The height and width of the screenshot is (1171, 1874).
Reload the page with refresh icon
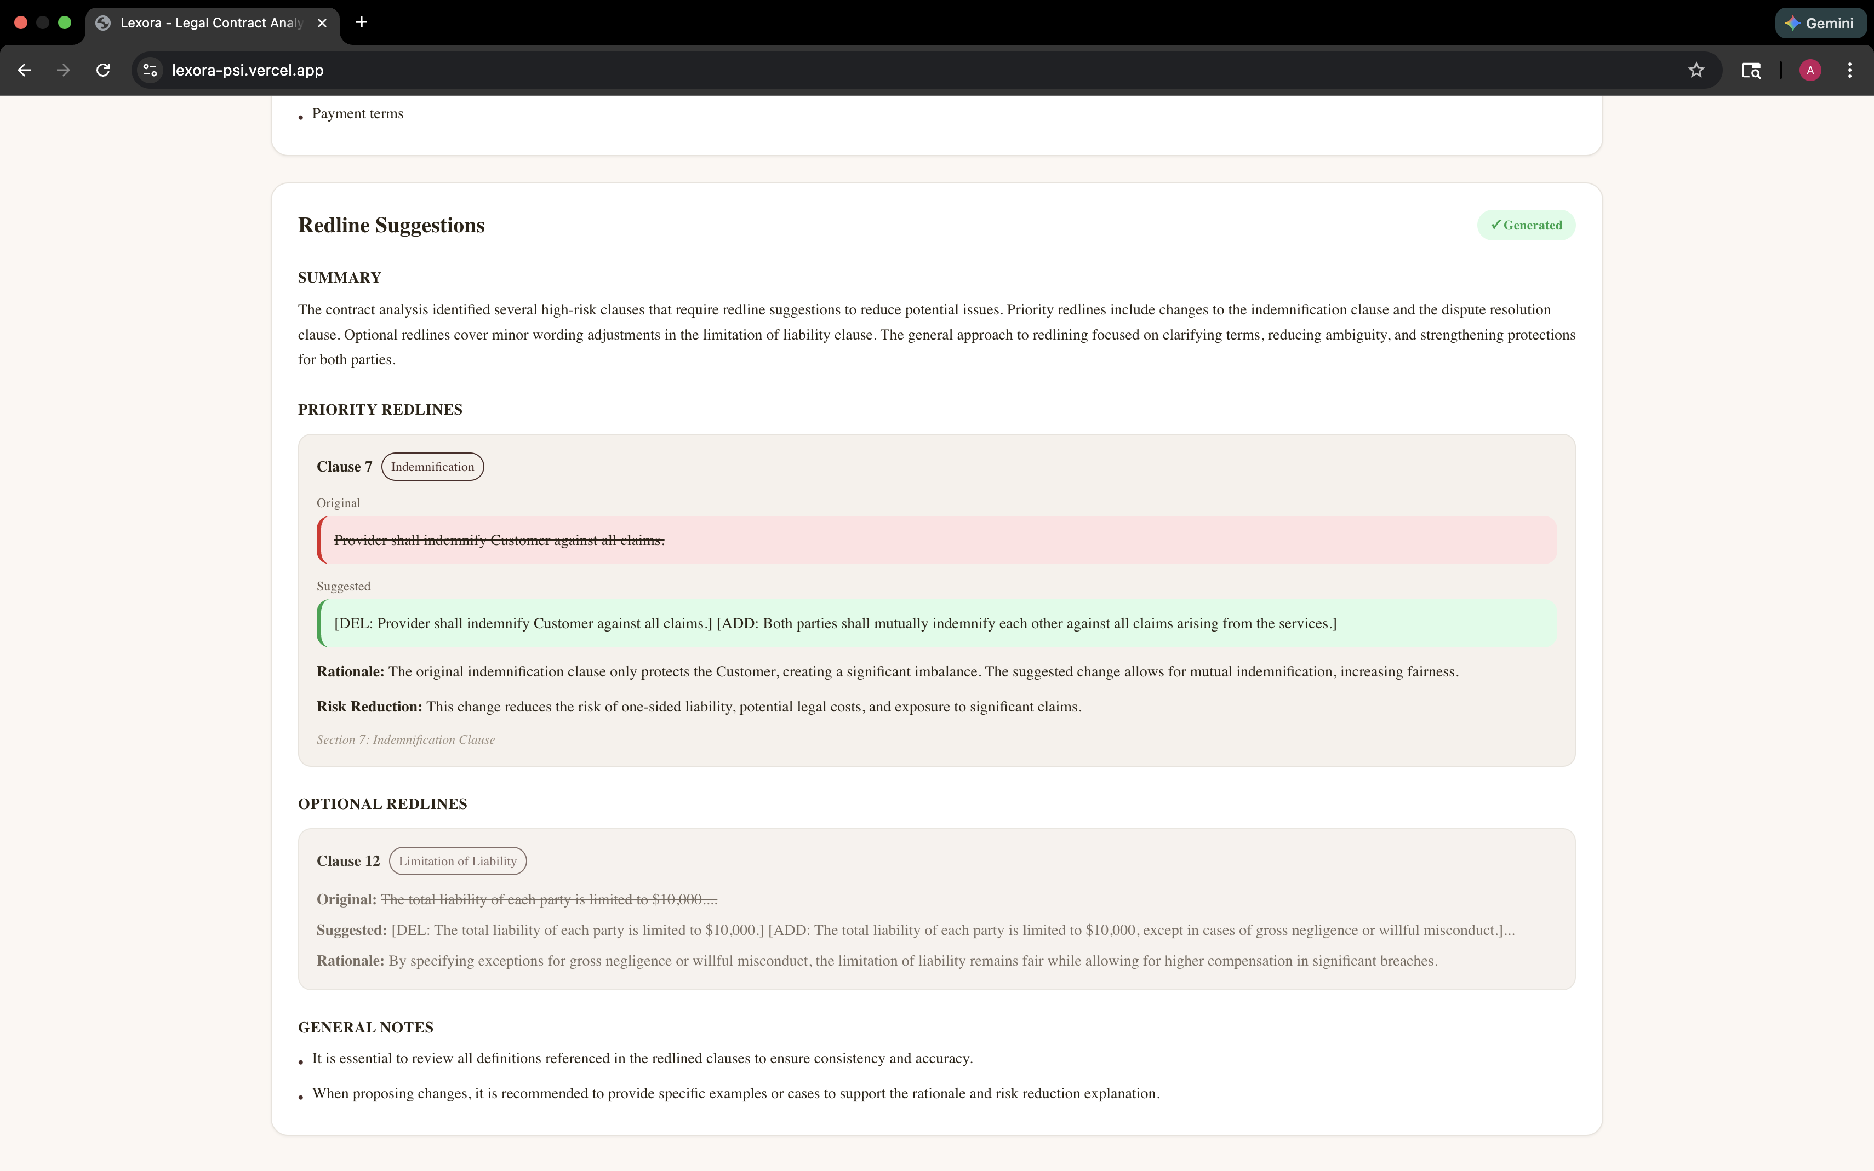coord(103,71)
